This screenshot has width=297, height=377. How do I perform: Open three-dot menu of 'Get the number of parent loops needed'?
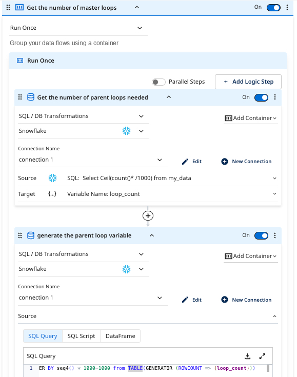pos(275,97)
